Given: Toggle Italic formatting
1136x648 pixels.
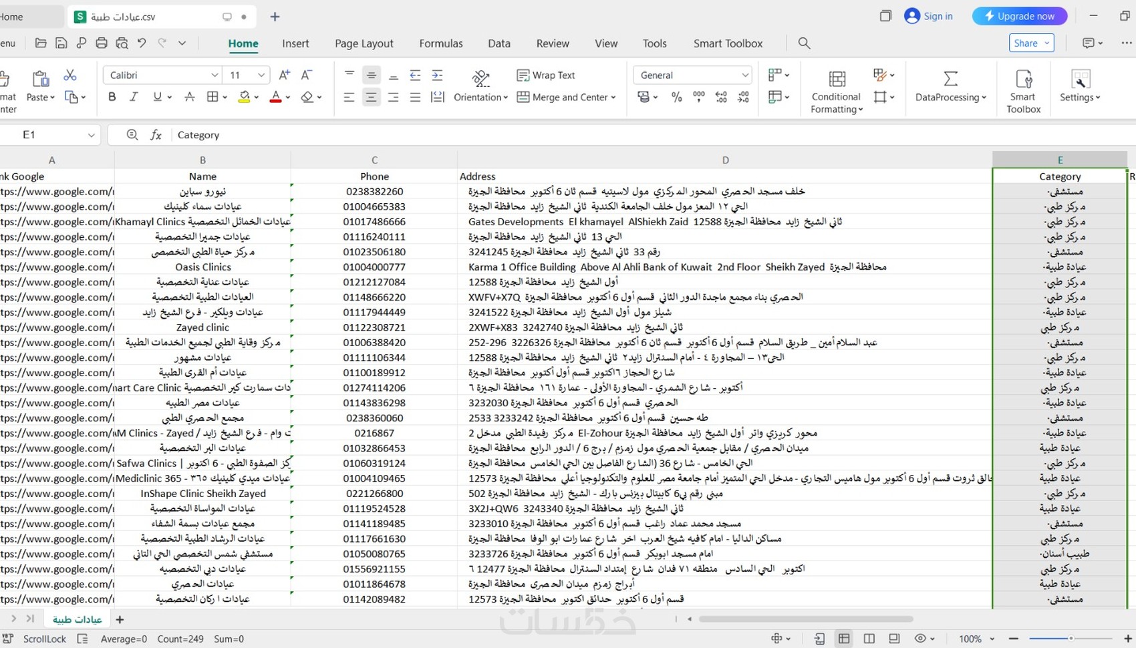Looking at the screenshot, I should (134, 98).
